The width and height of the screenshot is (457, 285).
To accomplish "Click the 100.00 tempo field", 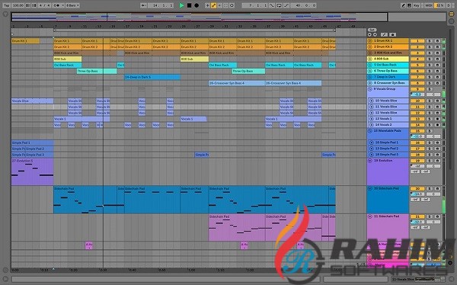I will pos(18,5).
